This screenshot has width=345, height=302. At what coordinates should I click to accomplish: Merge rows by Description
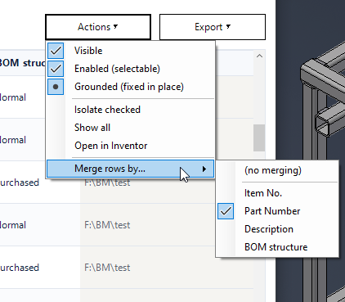(277, 229)
